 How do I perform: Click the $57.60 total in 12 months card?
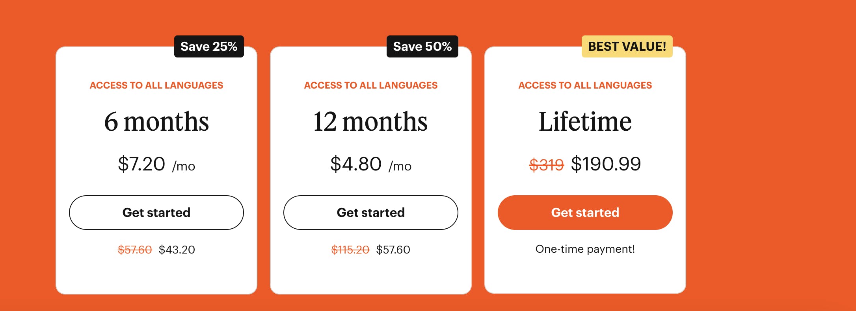(393, 250)
